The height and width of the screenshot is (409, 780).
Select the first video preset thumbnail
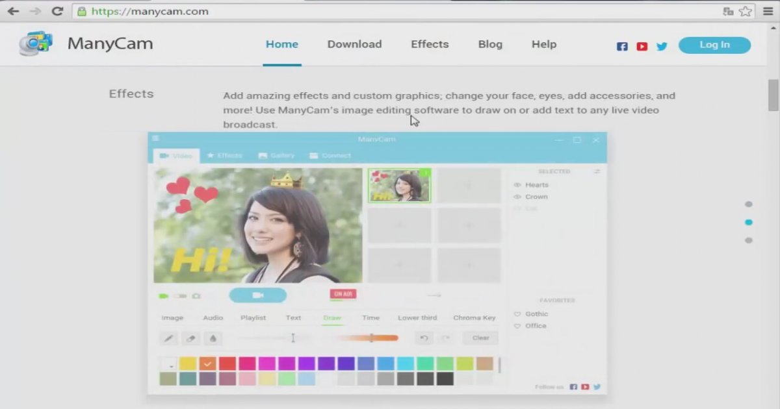[x=399, y=186]
